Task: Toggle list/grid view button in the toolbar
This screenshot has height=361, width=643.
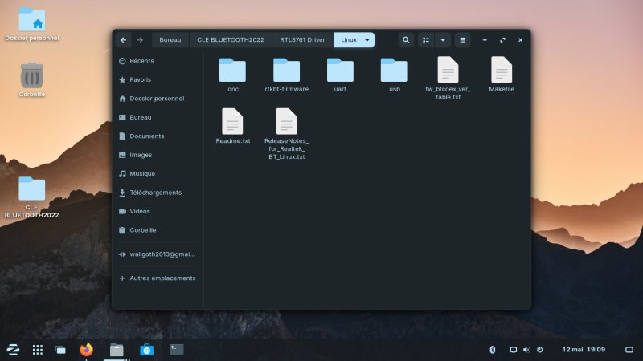Action: click(427, 39)
